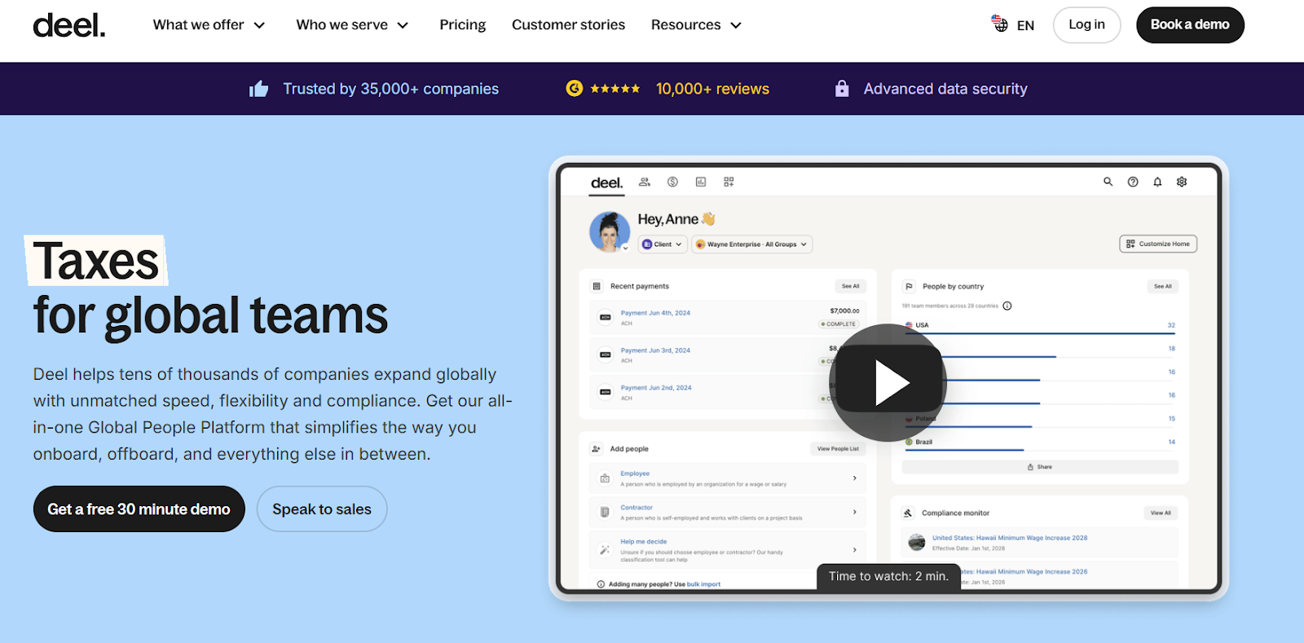This screenshot has width=1304, height=643.
Task: Open the People icon in dashboard nav
Action: click(645, 182)
